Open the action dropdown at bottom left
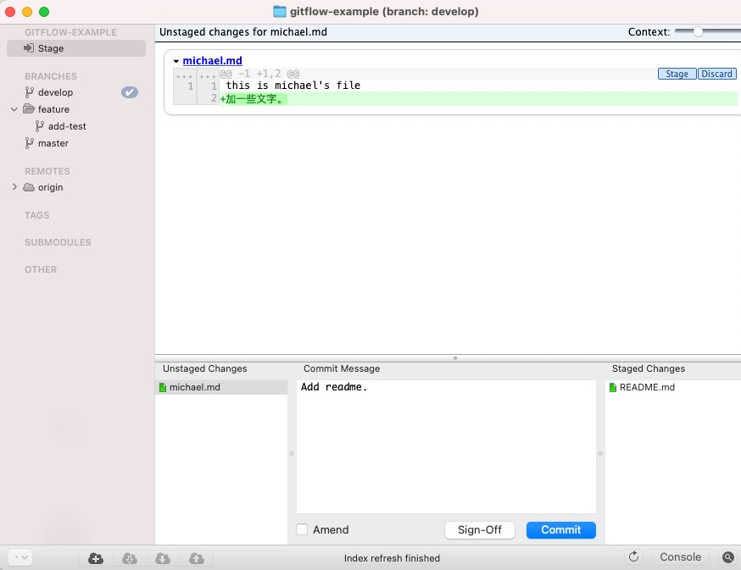 point(21,557)
